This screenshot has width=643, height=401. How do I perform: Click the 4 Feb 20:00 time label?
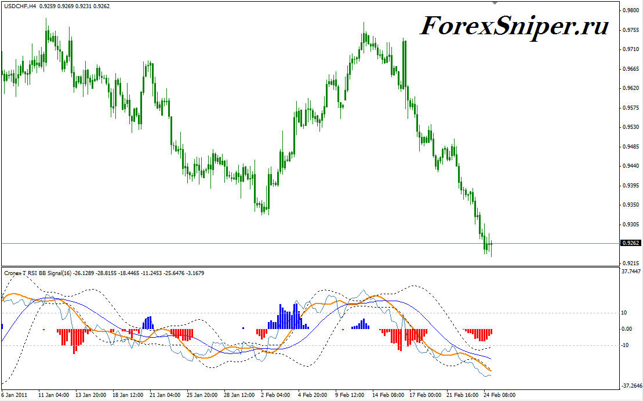(313, 395)
